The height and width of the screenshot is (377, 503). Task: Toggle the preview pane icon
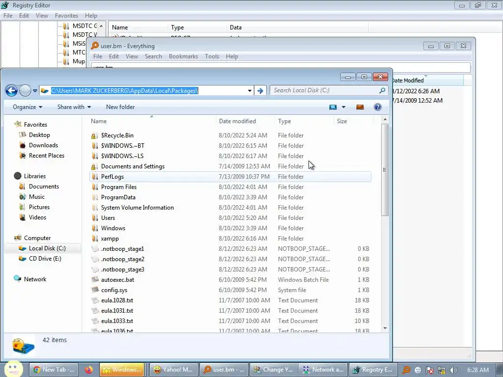coord(360,107)
